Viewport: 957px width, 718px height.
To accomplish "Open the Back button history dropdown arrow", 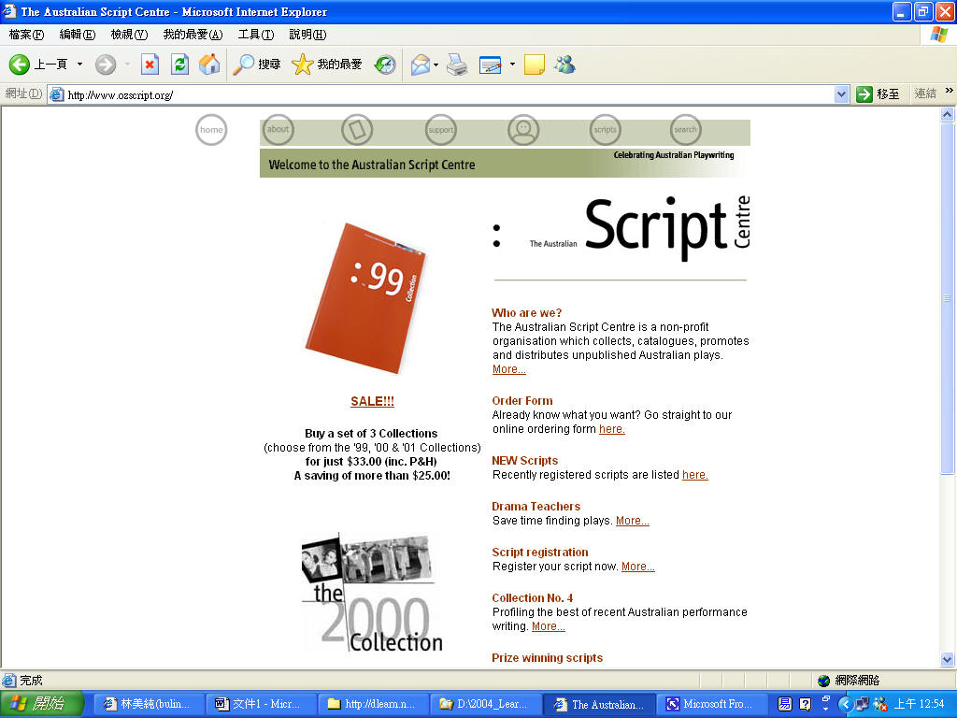I will coord(79,65).
